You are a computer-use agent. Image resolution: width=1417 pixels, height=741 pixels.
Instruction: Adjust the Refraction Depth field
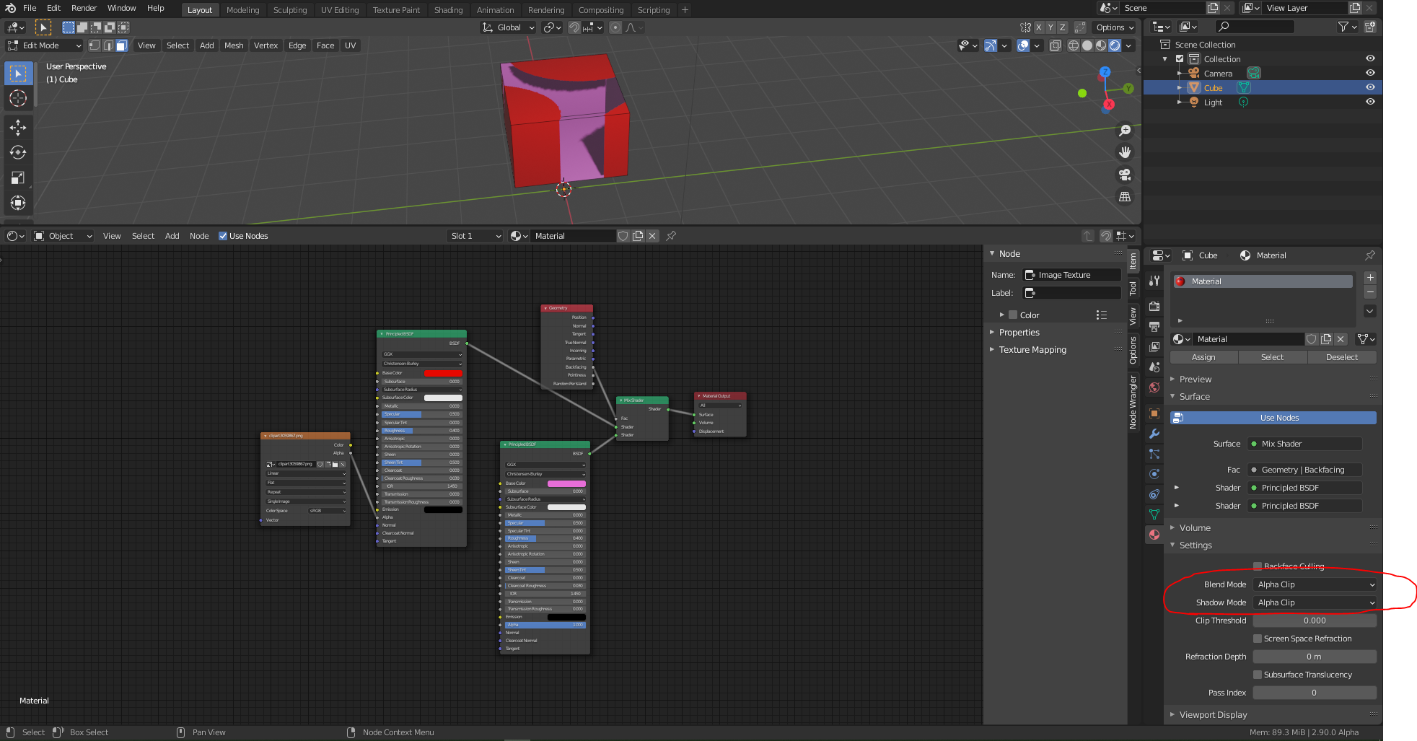click(1315, 657)
